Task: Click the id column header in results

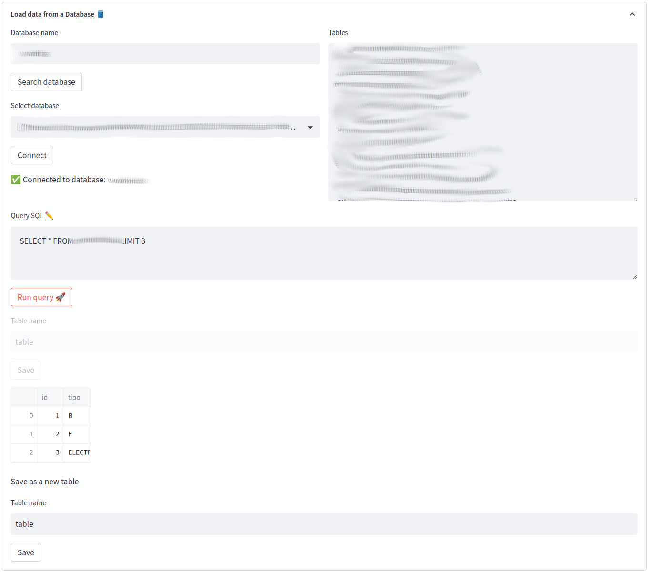Action: point(45,397)
